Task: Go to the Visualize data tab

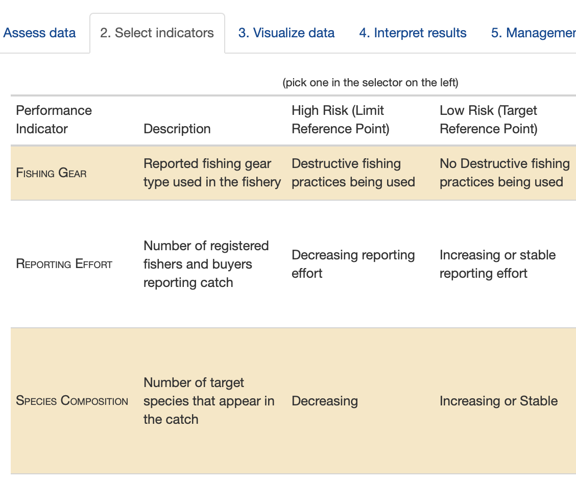Action: (x=285, y=33)
